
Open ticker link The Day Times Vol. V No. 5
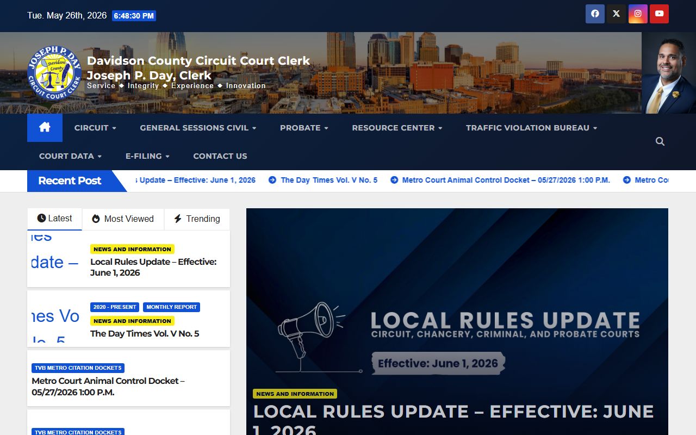coord(329,180)
